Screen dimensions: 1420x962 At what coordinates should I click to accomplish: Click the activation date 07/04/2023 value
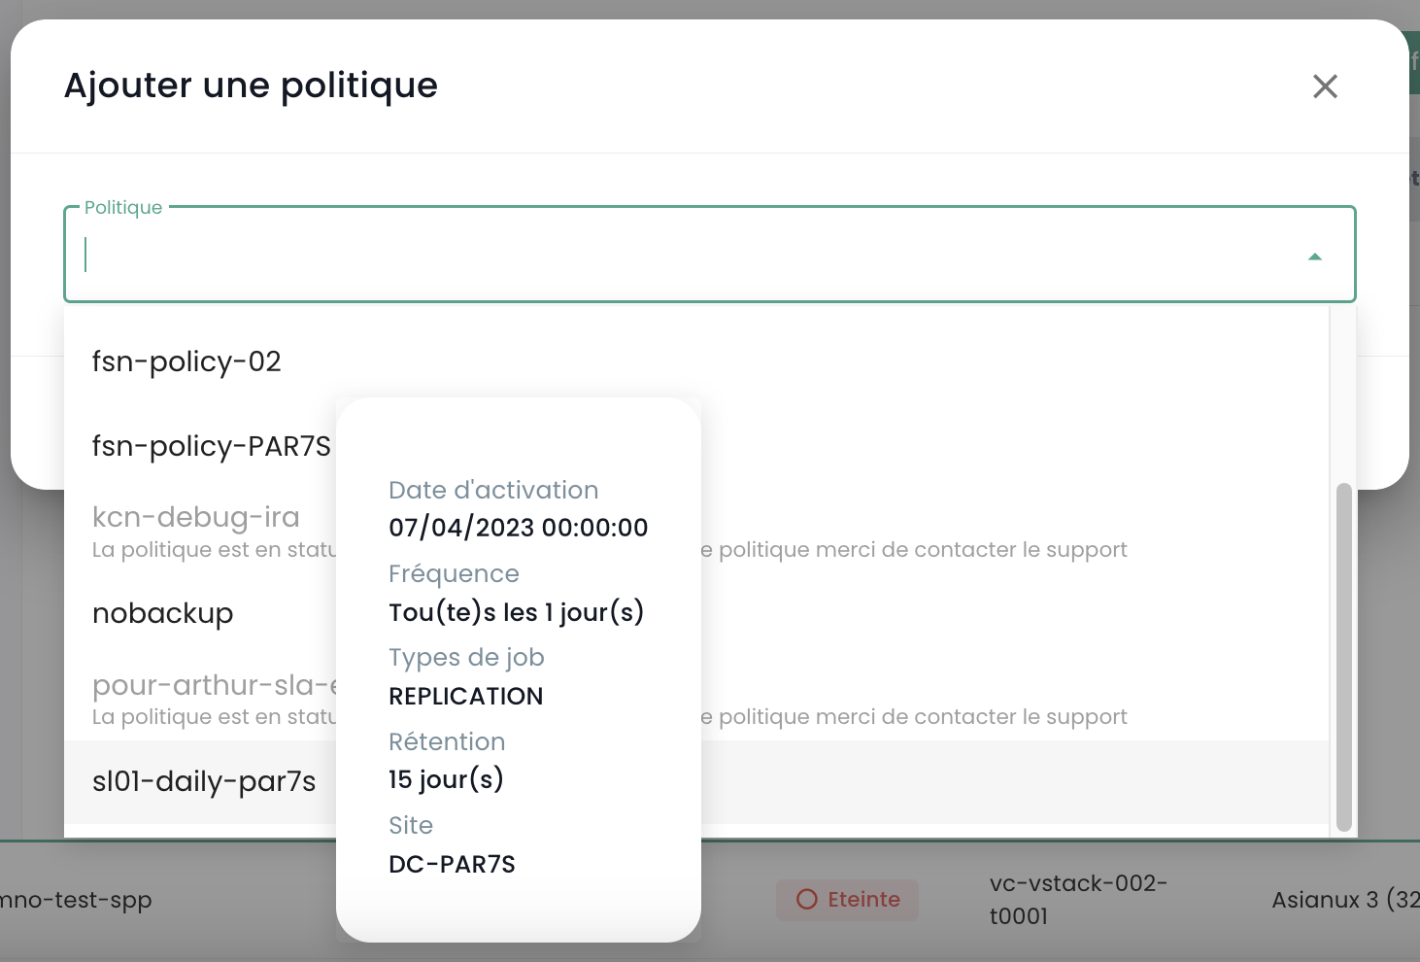(518, 528)
